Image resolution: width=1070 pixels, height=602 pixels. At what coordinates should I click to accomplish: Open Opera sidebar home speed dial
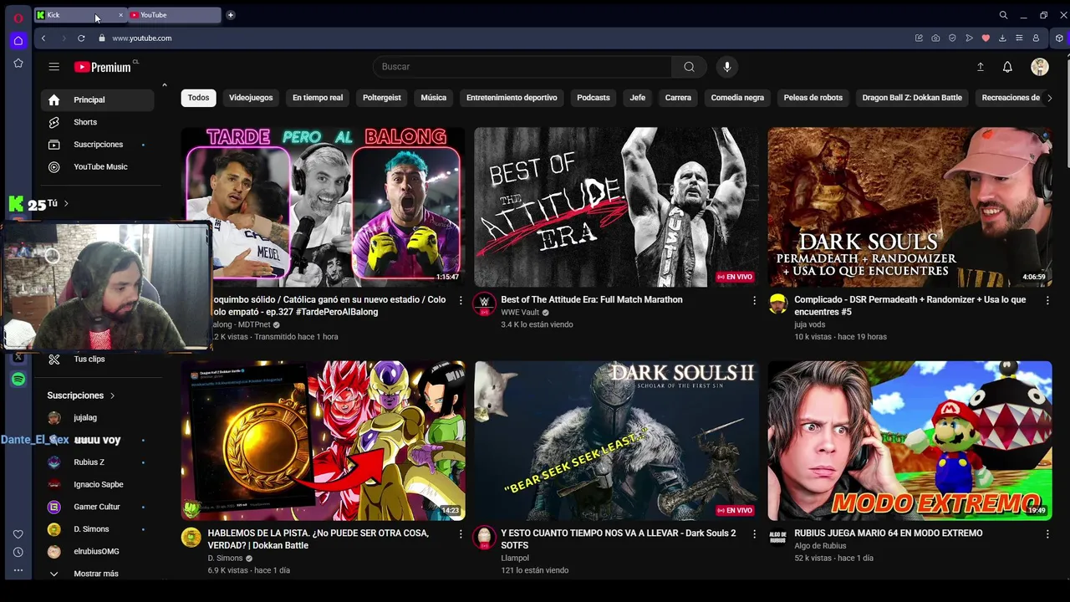18,40
